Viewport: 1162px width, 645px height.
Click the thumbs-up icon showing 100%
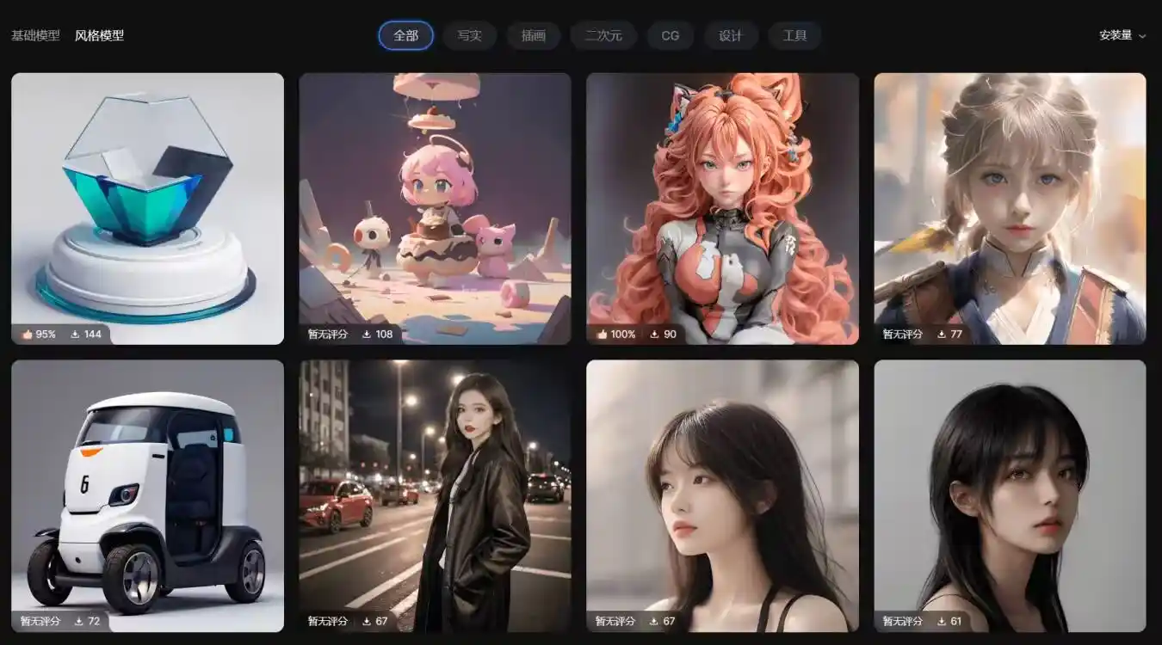tap(602, 334)
